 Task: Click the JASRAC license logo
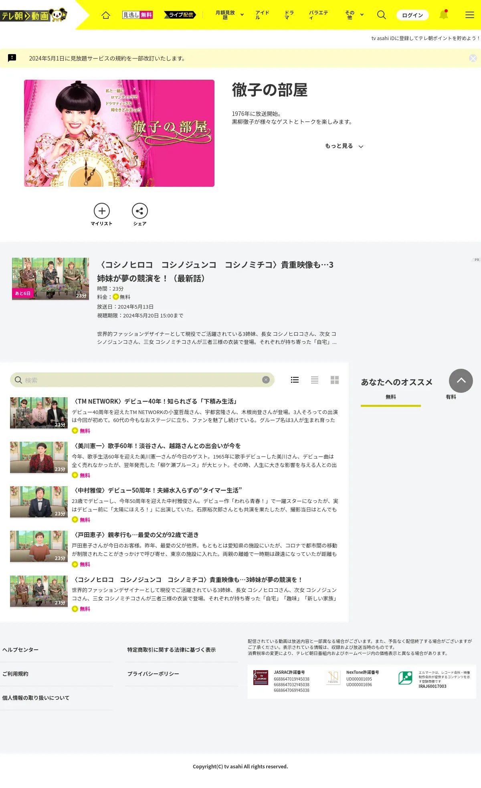(261, 677)
